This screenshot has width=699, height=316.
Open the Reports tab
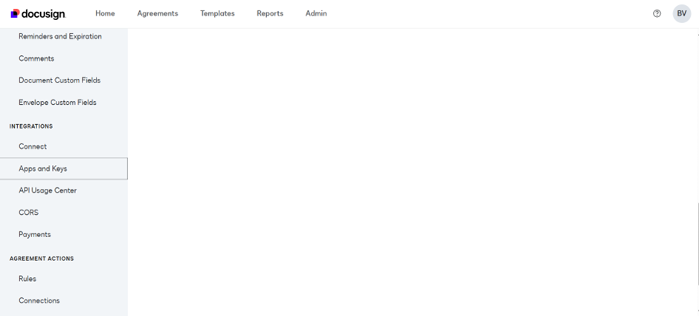[270, 13]
